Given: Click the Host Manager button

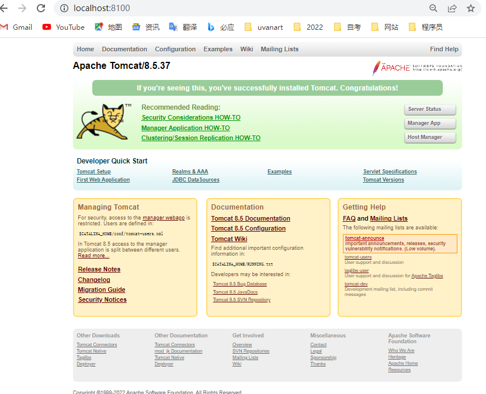Looking at the screenshot, I should coord(430,137).
